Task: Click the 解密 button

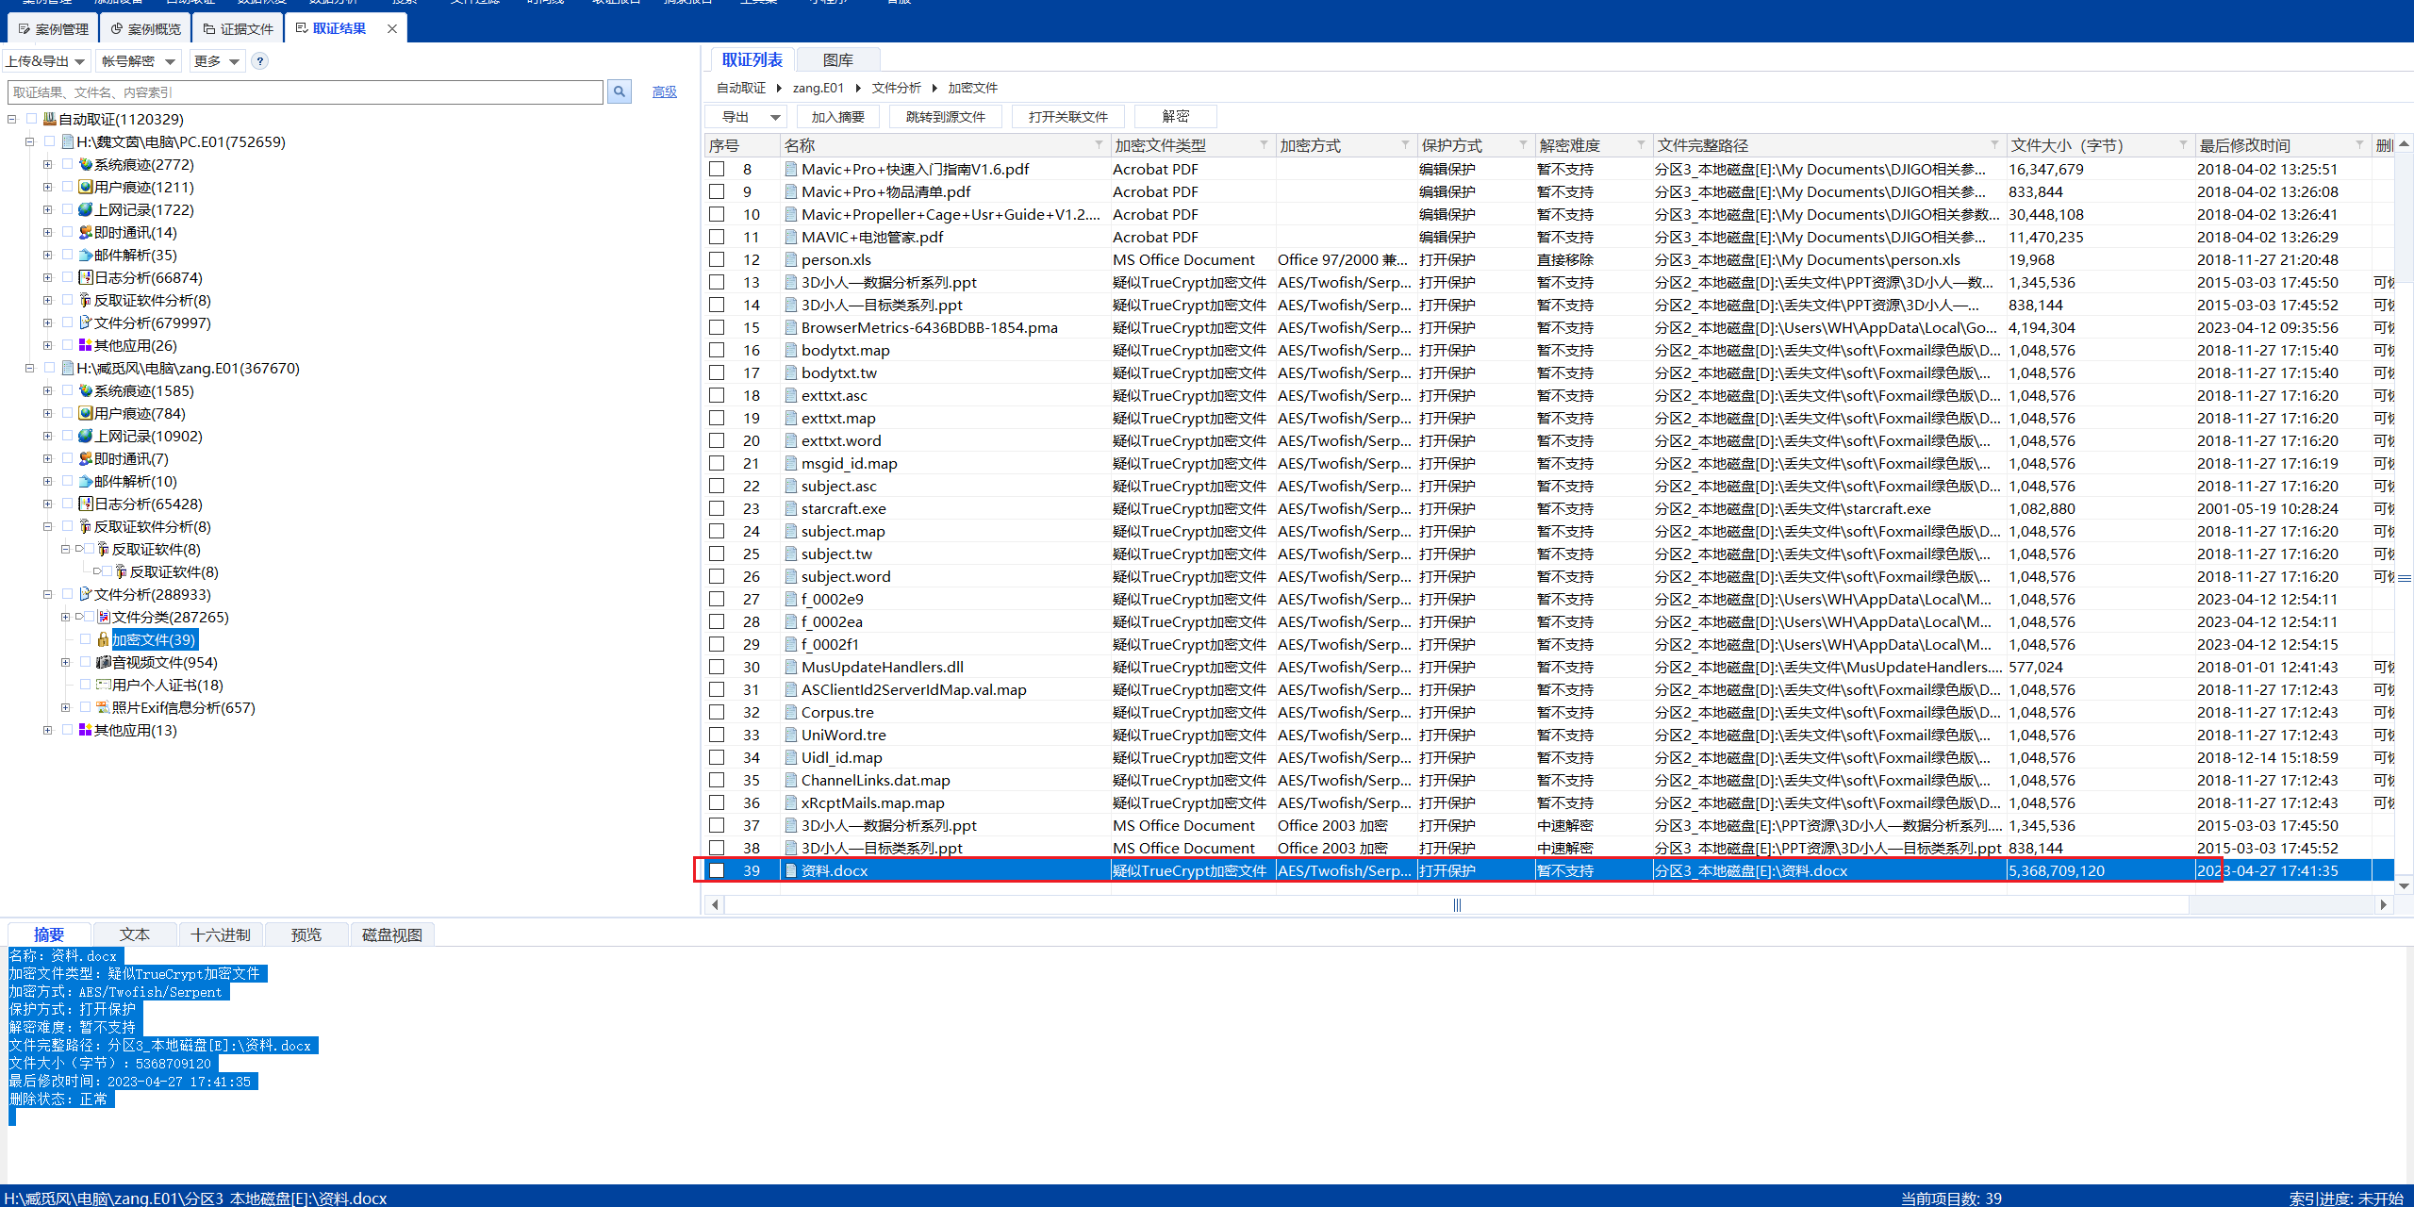Action: click(1175, 117)
